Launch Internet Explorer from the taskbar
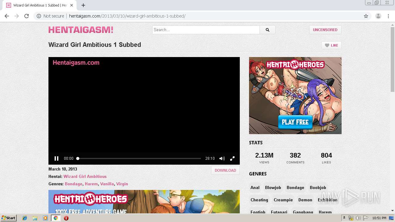This screenshot has height=222, width=395. pyautogui.click(x=25, y=218)
